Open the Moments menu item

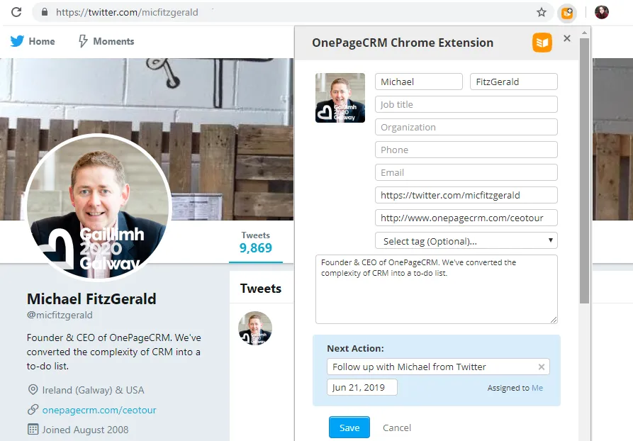(113, 41)
